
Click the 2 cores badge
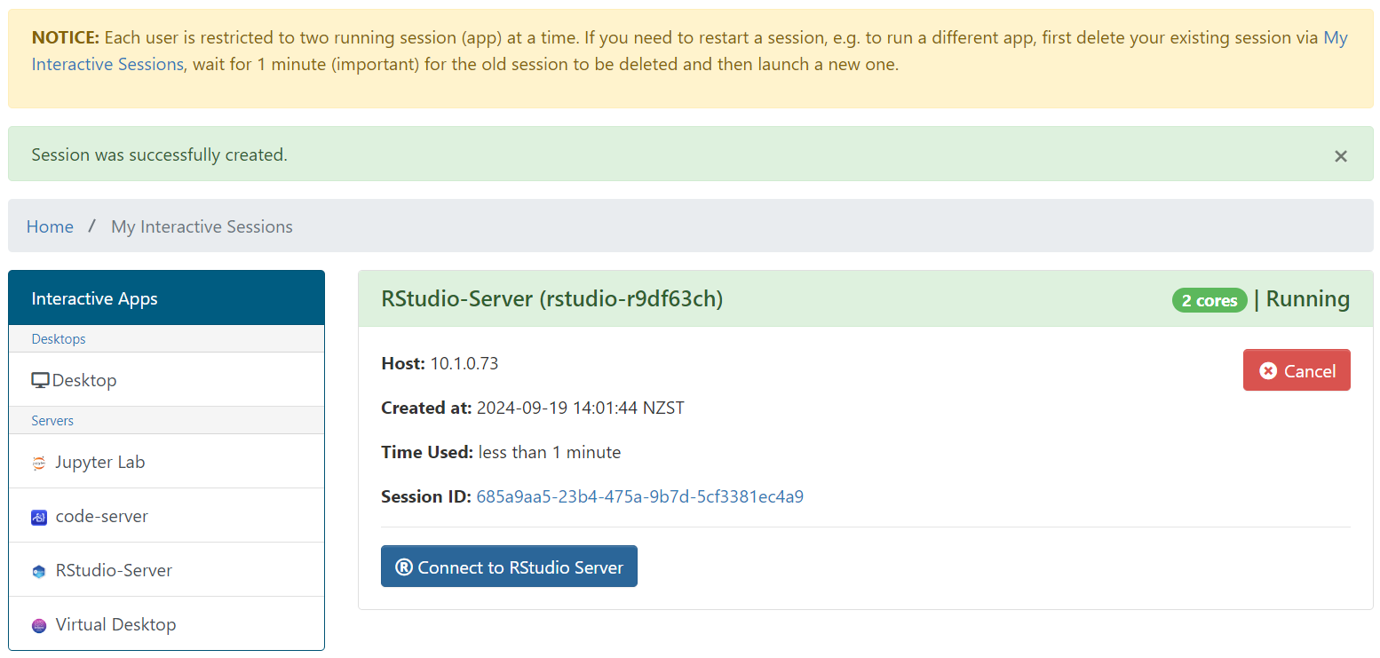1209,300
